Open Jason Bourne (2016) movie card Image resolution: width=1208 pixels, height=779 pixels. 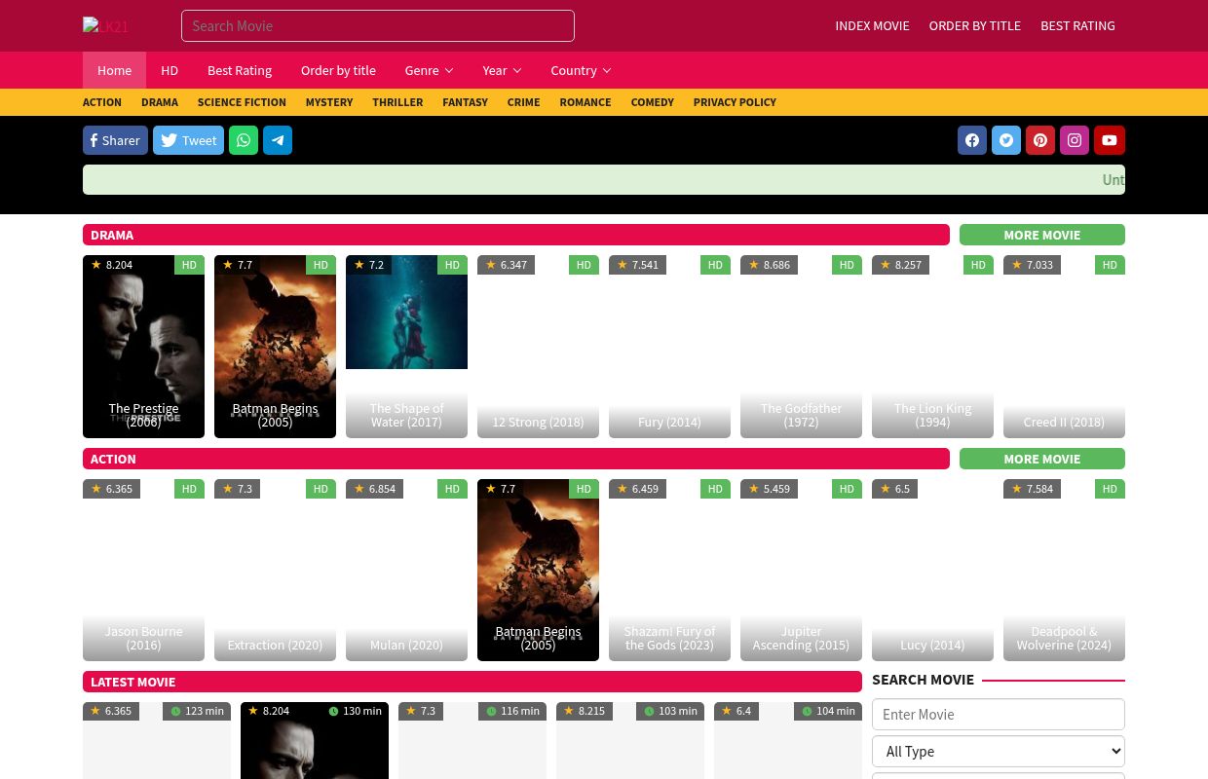click(x=143, y=570)
